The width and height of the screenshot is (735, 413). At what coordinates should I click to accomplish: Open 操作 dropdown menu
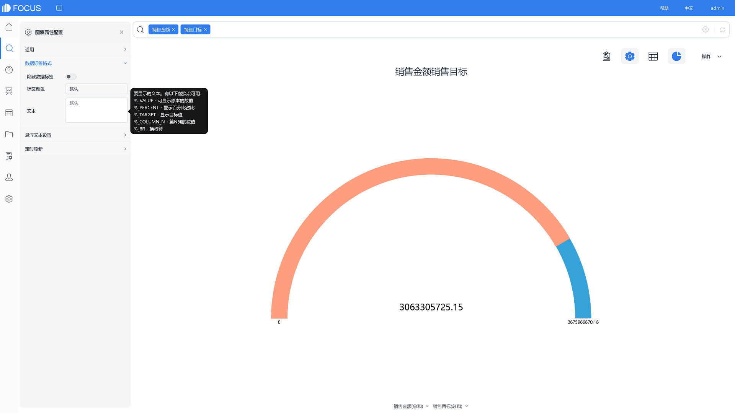(711, 56)
